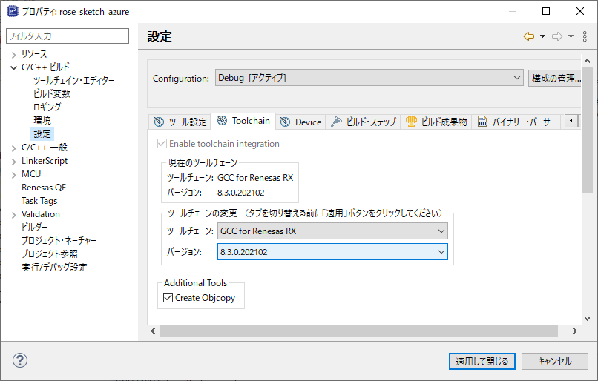Click the バイナリー・パーサー tab icon

click(482, 122)
